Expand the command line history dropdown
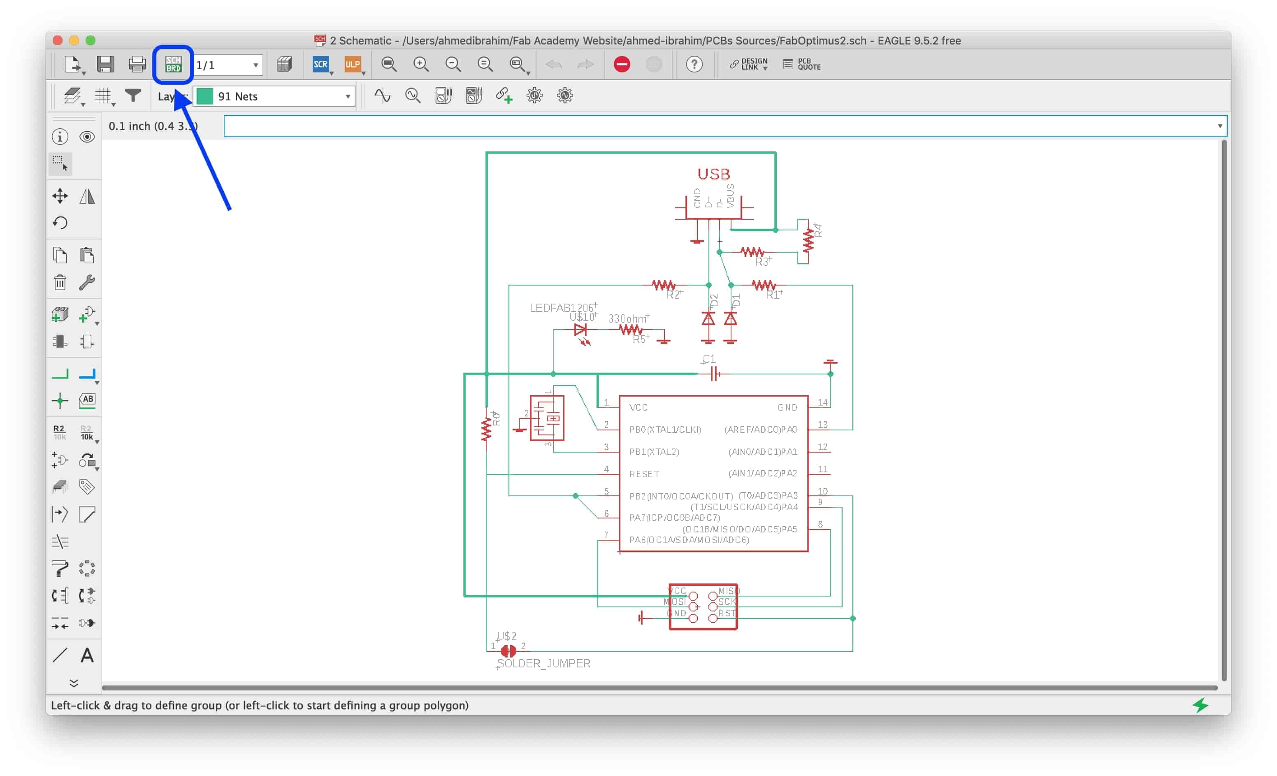This screenshot has height=776, width=1277. click(1219, 126)
